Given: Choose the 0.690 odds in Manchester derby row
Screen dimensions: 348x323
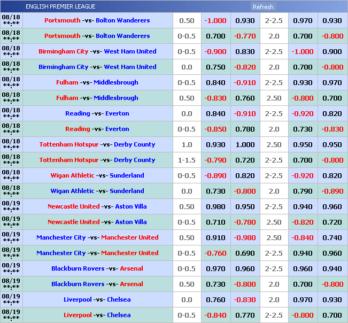Looking at the screenshot, I should point(245,253).
